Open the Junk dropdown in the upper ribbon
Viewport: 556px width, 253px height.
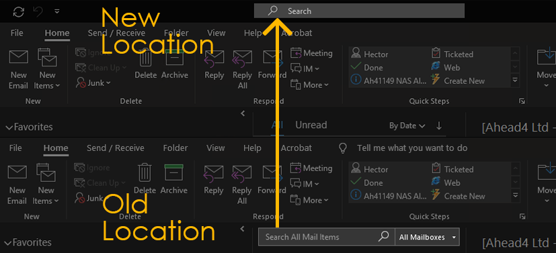point(93,83)
